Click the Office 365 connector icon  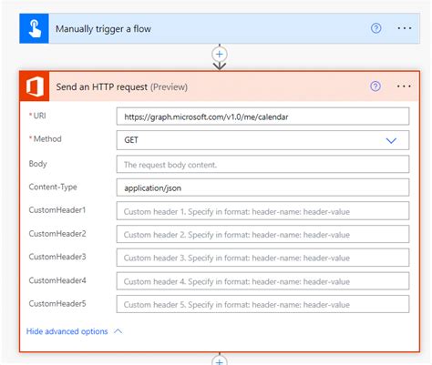coord(35,86)
